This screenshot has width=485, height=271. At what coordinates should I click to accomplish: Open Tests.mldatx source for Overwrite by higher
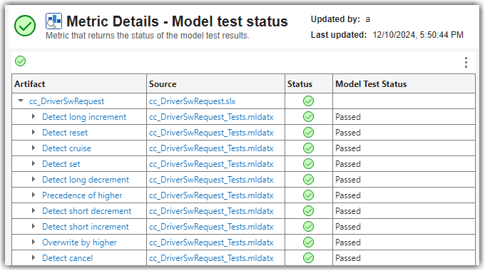(x=211, y=242)
